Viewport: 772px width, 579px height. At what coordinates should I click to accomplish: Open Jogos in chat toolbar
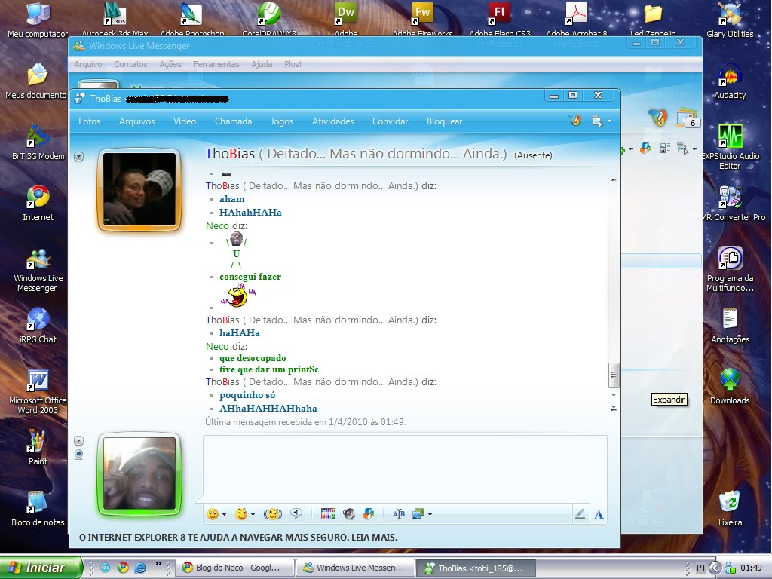282,121
